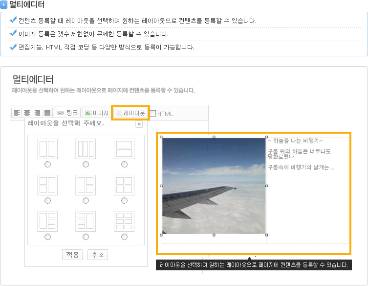Viewport: 368px width, 286px height.
Task: Center-align text in toolbar
Action: click(27, 113)
